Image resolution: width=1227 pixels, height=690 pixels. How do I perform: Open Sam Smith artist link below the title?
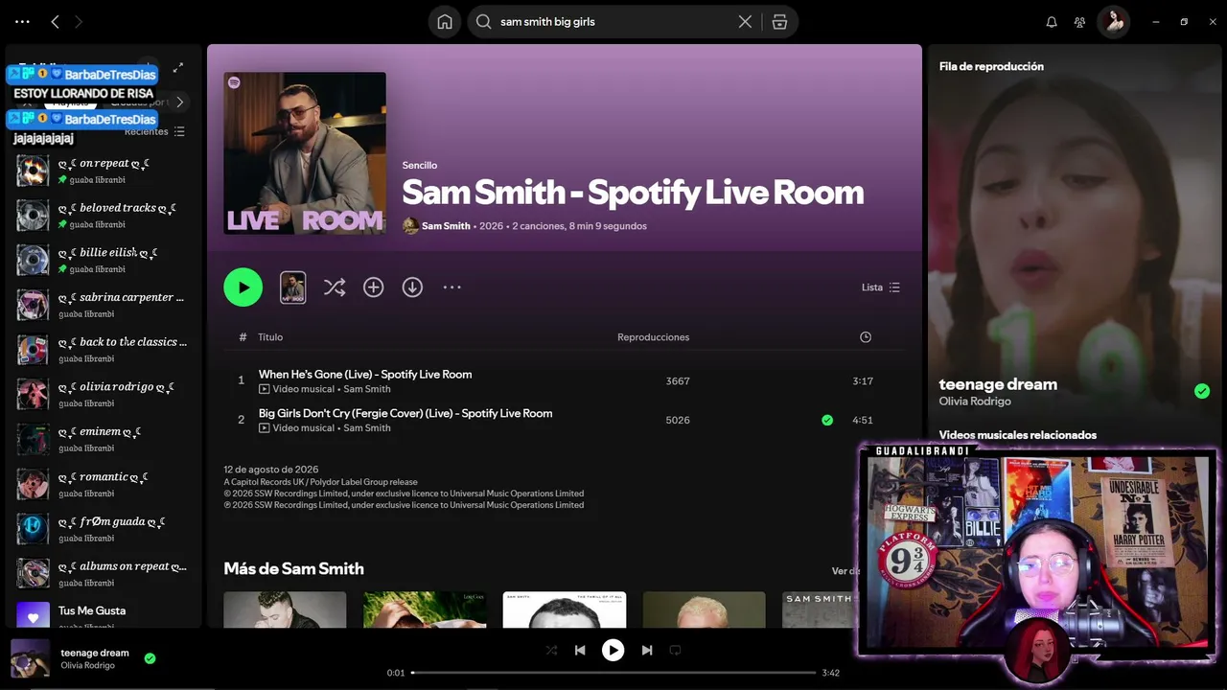click(446, 226)
